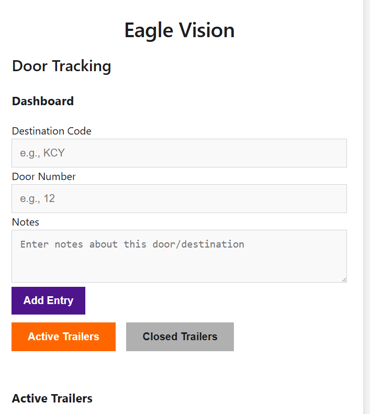This screenshot has width=370, height=414.
Task: Place cursor in the Notes text area
Action: coord(179,256)
